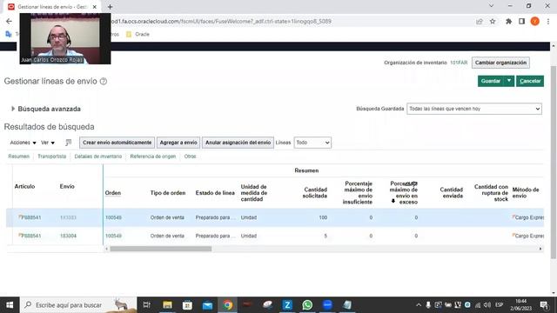The height and width of the screenshot is (313, 557).
Task: Open Microsoft Store from the taskbar
Action: (187, 305)
